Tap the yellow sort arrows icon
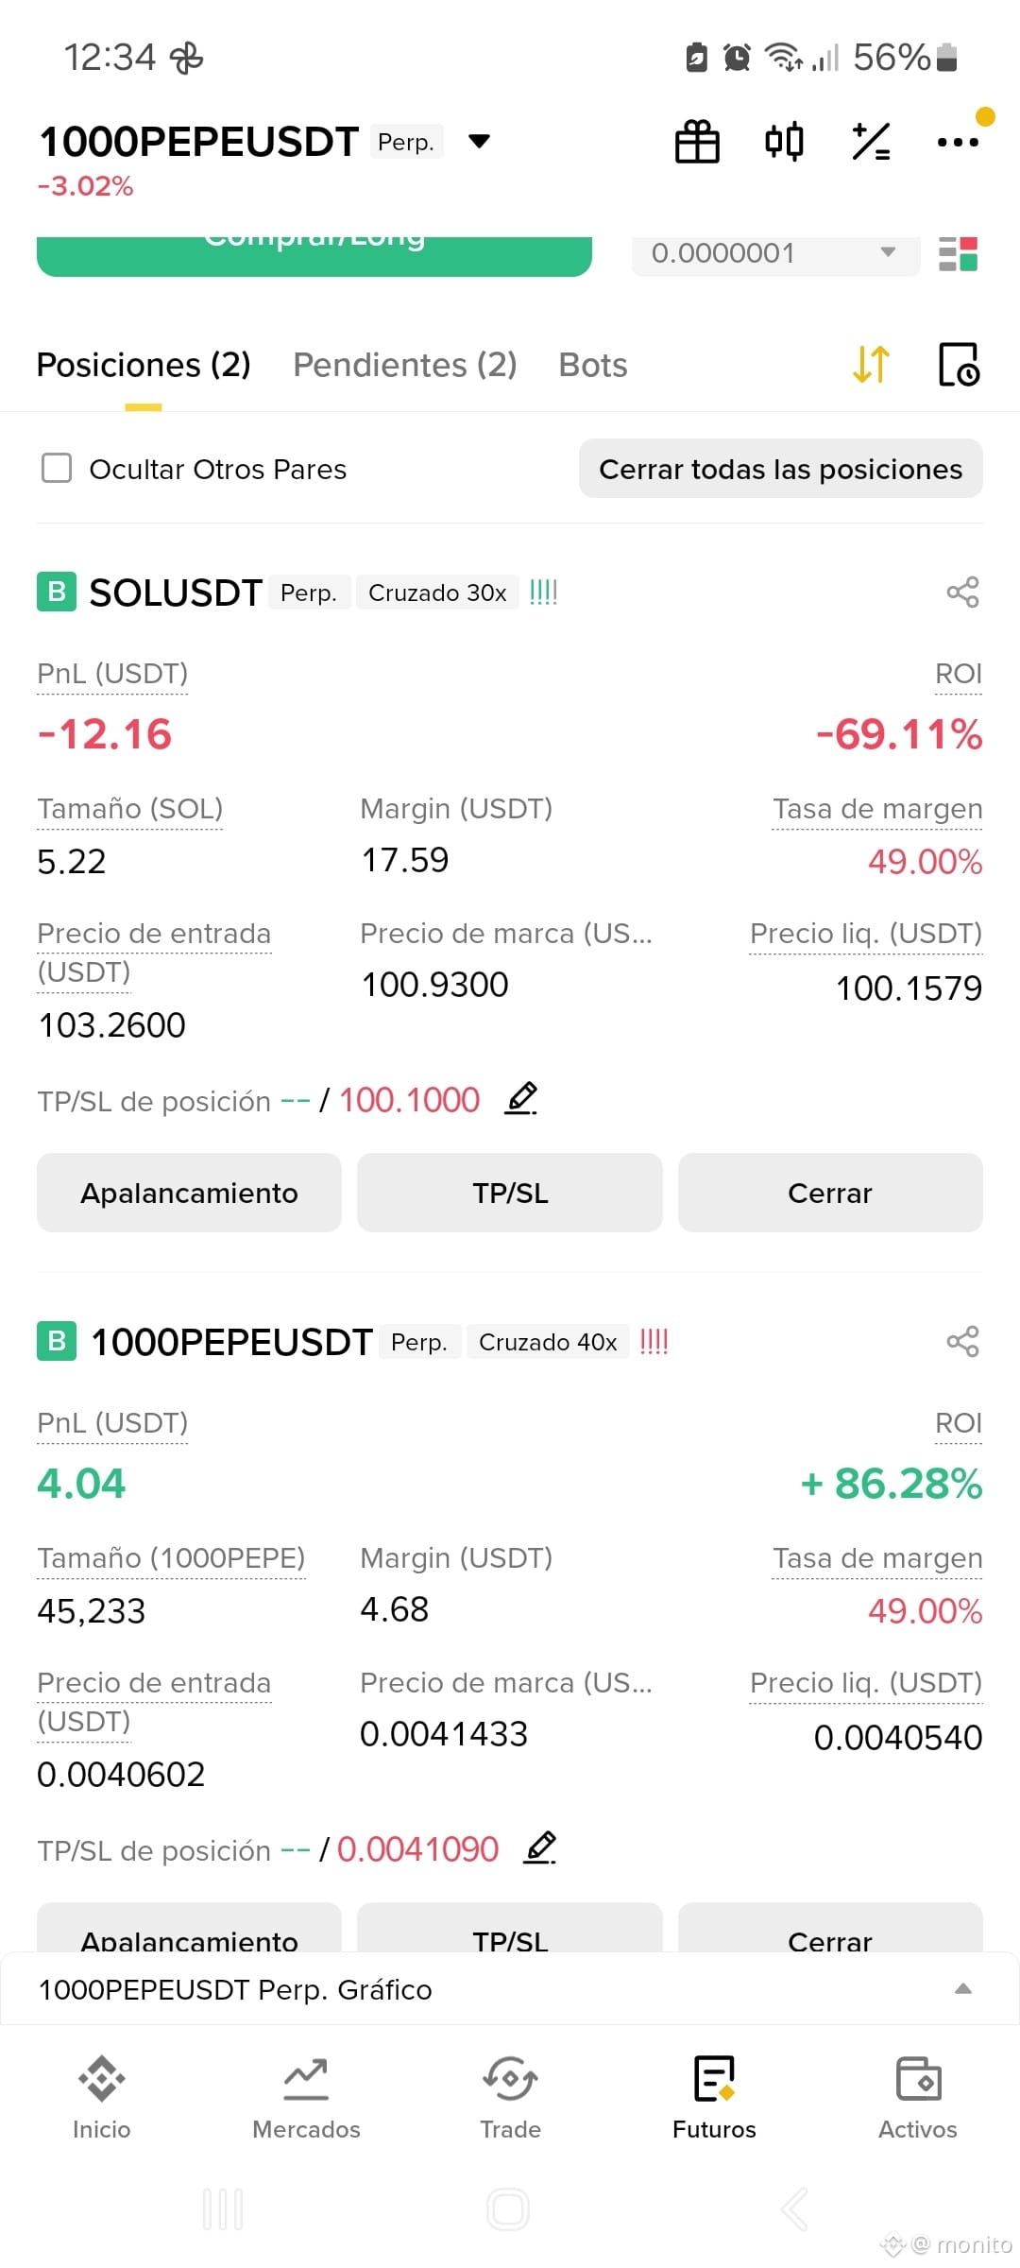Image resolution: width=1020 pixels, height=2268 pixels. 871,365
